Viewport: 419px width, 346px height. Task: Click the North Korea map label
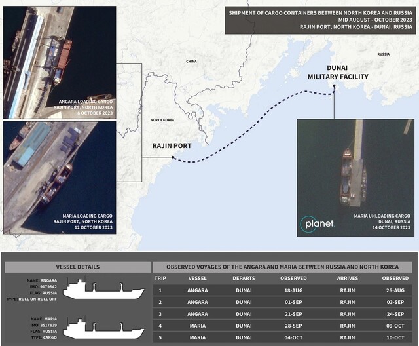pos(162,120)
